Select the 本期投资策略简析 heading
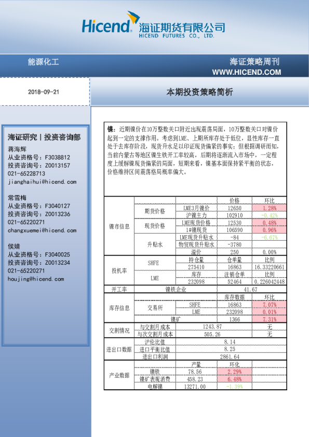This screenshot has width=309, height=437. [x=199, y=92]
